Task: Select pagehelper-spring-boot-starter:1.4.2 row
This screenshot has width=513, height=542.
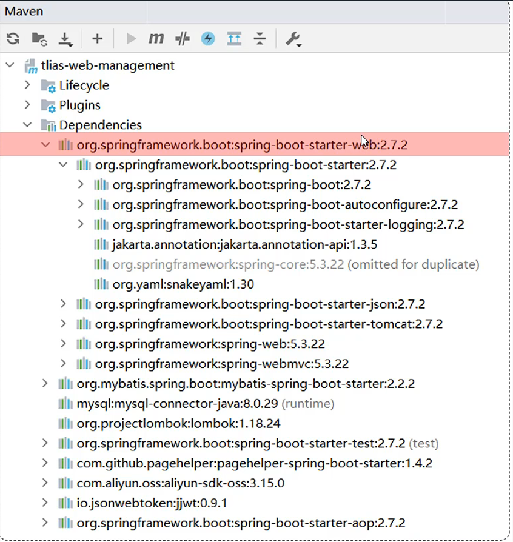Action: coord(255,464)
